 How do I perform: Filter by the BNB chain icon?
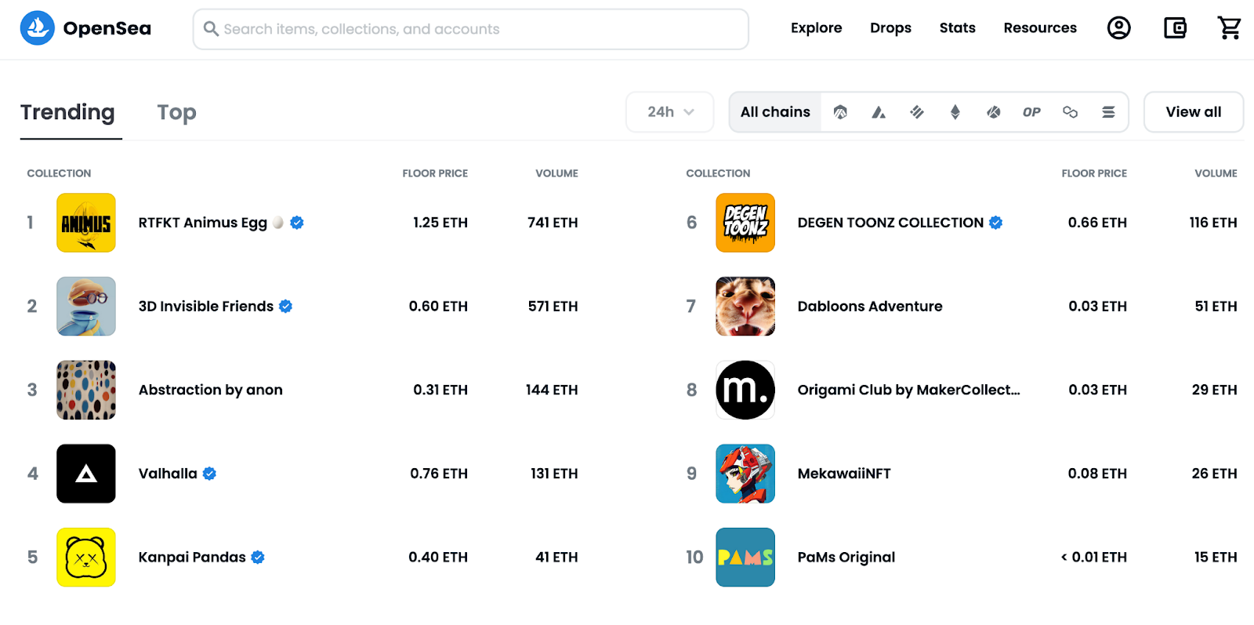pos(917,112)
